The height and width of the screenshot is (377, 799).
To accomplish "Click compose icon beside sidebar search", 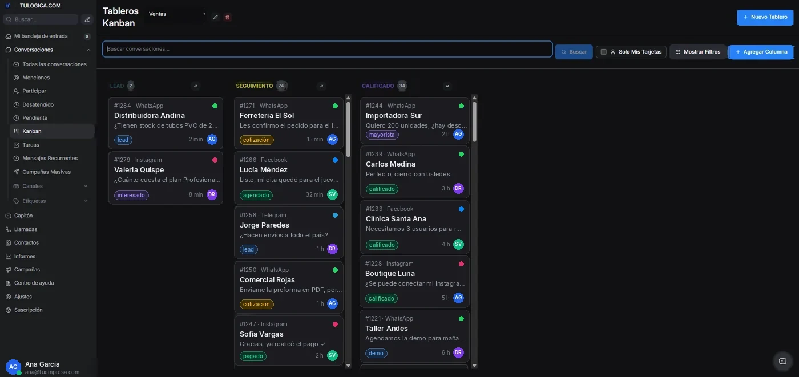I will 87,19.
